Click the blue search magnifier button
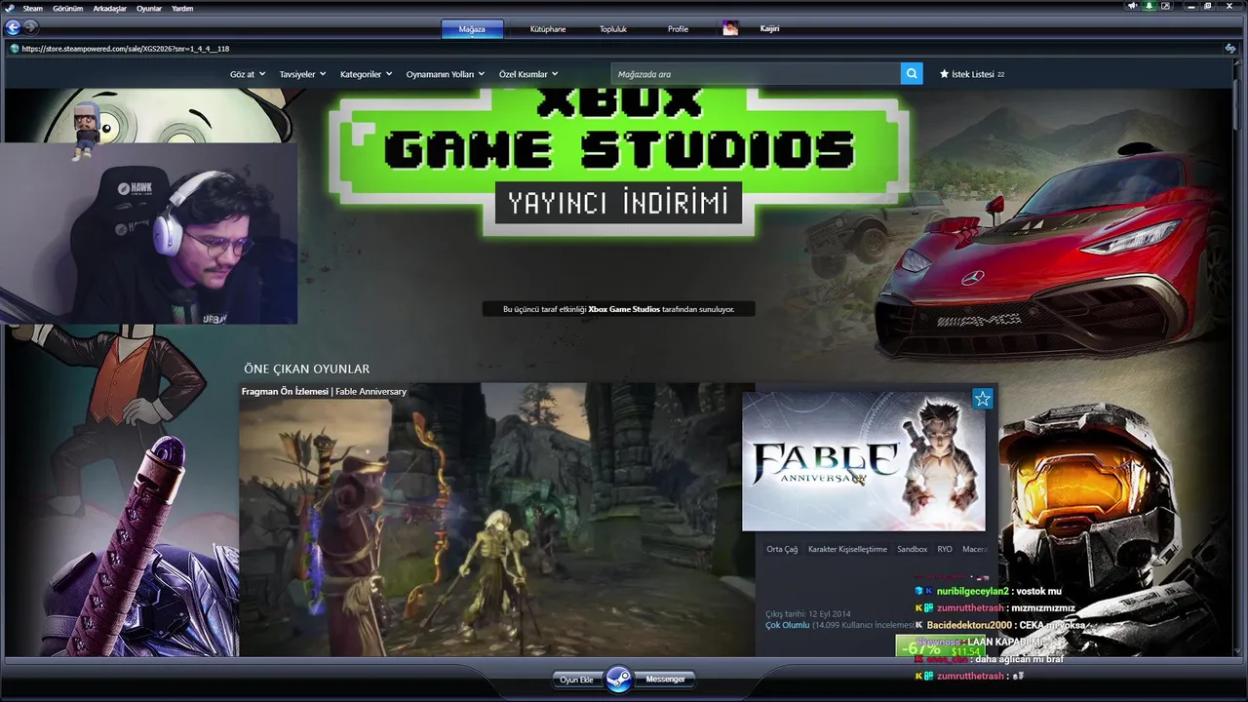The width and height of the screenshot is (1248, 702). 912,74
